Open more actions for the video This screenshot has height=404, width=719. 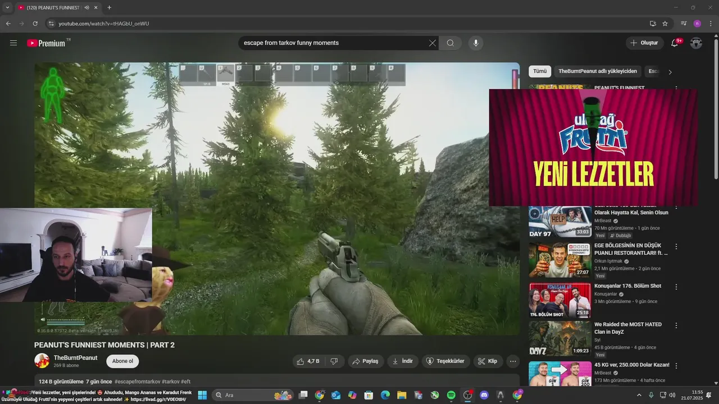(x=512, y=361)
